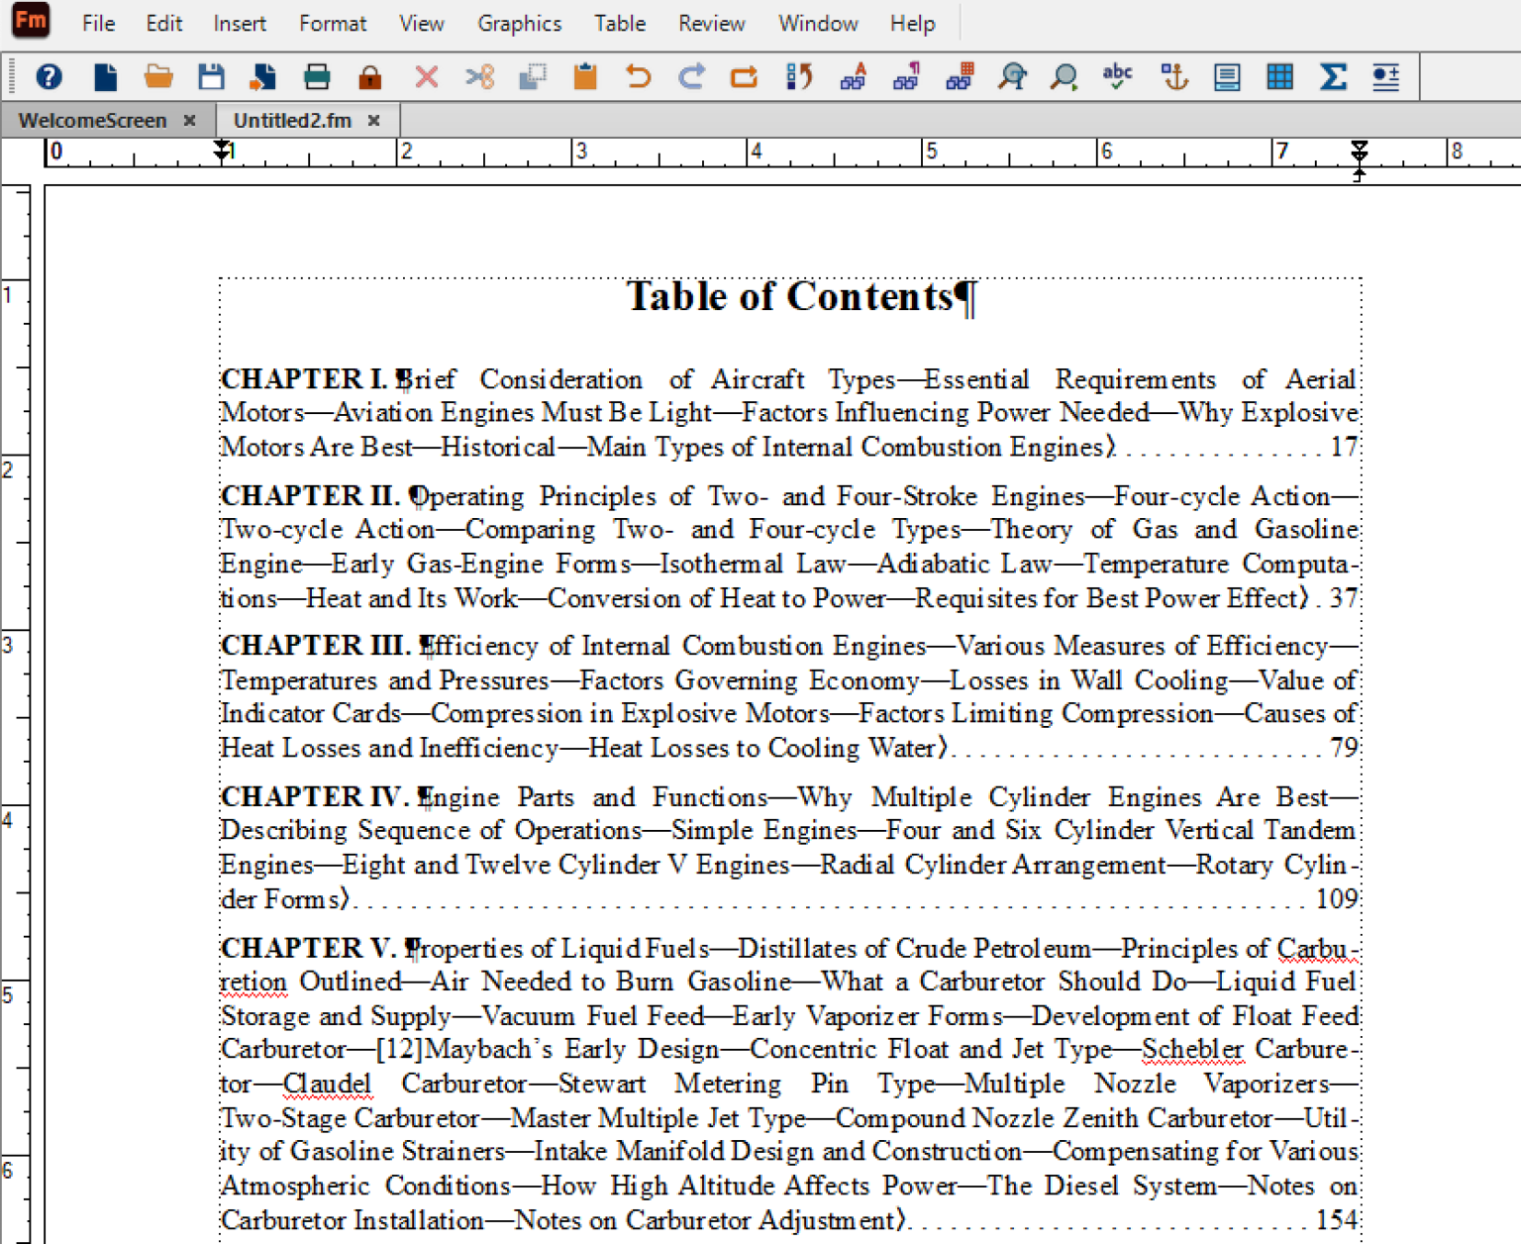Screen dimensions: 1521x1244
Task: Select the text frame tool
Action: click(x=1227, y=76)
